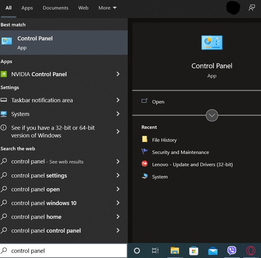Expand NVIDIA Control Panel result arrow
The width and height of the screenshot is (261, 258).
[x=118, y=74]
